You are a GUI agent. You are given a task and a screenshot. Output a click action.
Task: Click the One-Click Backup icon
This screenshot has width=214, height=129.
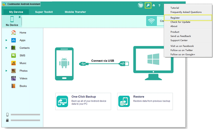[x=62, y=101]
